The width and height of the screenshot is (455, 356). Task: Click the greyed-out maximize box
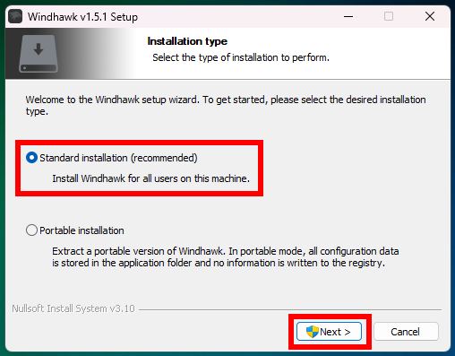(x=389, y=16)
